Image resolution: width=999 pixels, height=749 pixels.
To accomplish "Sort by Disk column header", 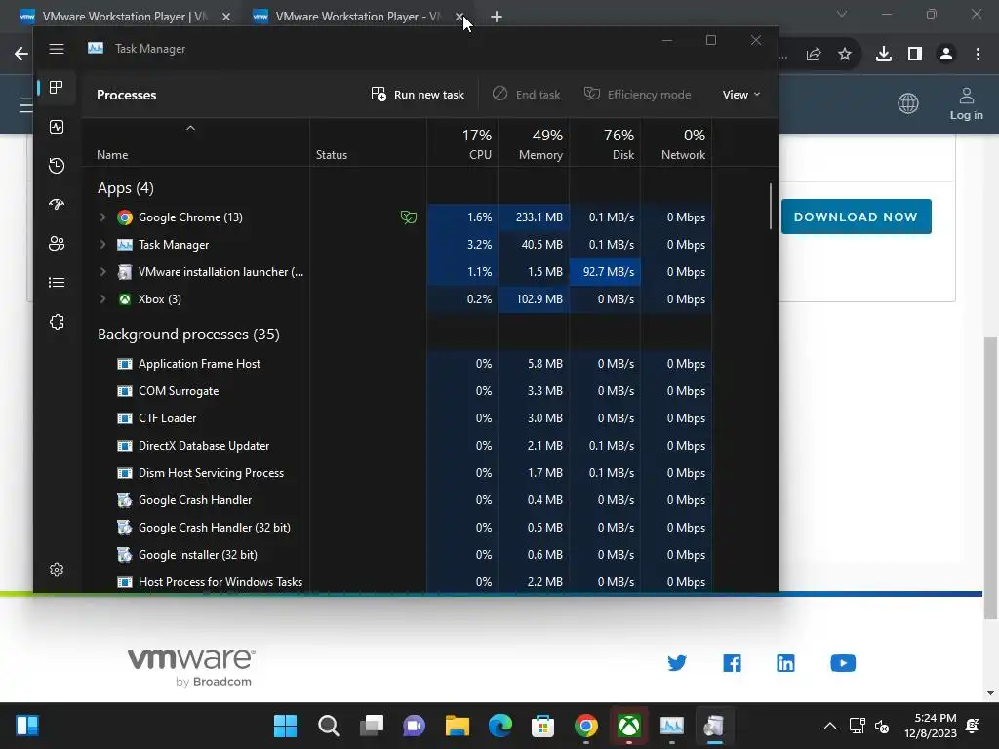I will click(605, 144).
